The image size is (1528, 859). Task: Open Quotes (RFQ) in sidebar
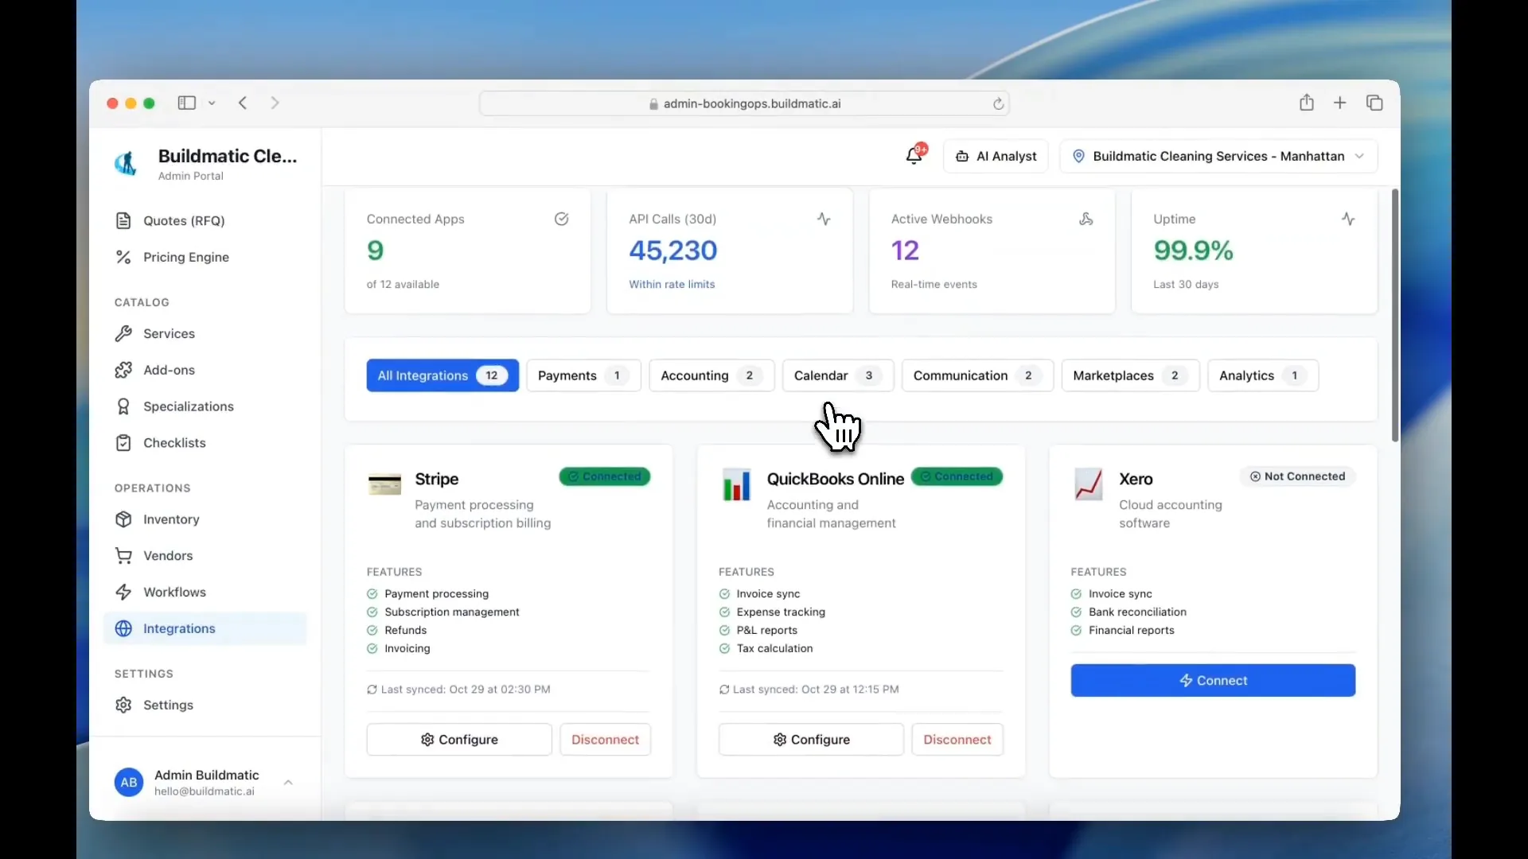point(205,220)
